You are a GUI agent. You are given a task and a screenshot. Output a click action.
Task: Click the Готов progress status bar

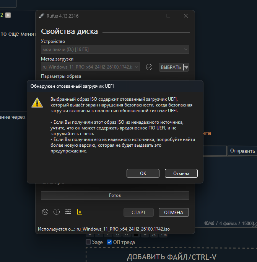[115, 195]
